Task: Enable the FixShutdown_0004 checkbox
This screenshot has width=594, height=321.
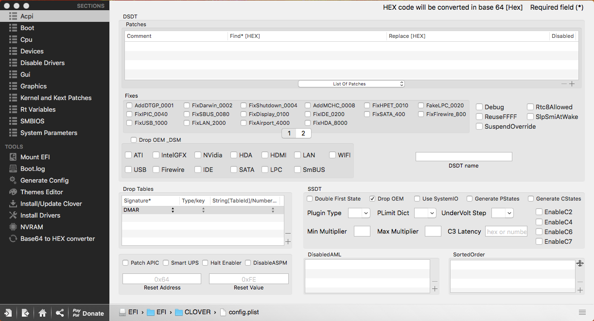Action: point(244,105)
